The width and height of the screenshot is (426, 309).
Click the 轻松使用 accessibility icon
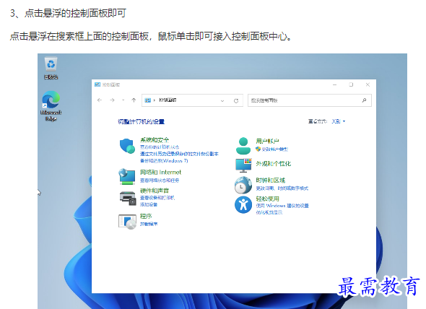(x=243, y=204)
